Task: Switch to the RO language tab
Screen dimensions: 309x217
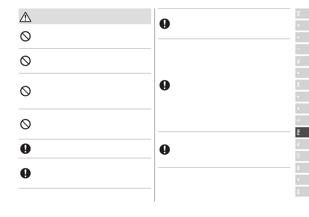Action: (x=302, y=191)
